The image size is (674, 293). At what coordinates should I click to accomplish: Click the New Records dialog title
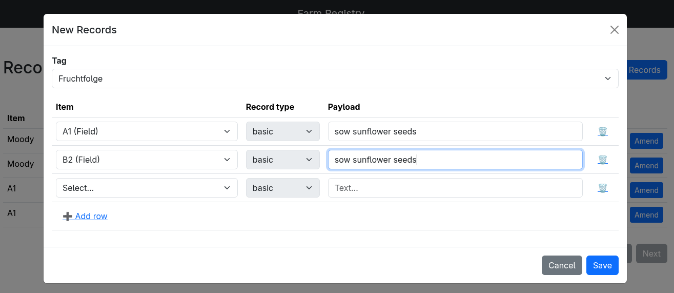[85, 30]
